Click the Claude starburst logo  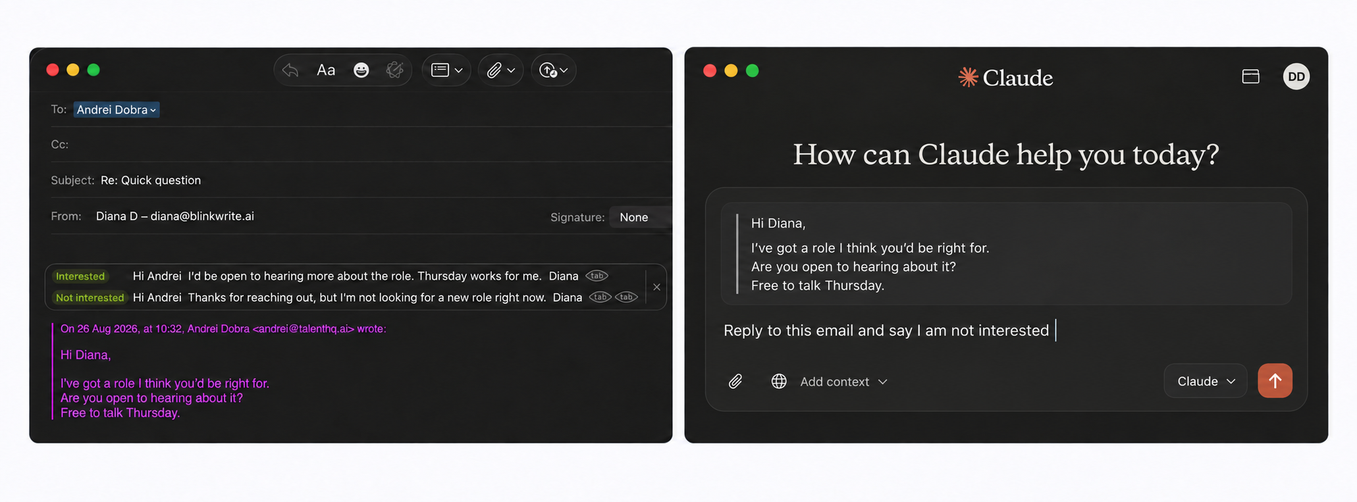coord(968,77)
